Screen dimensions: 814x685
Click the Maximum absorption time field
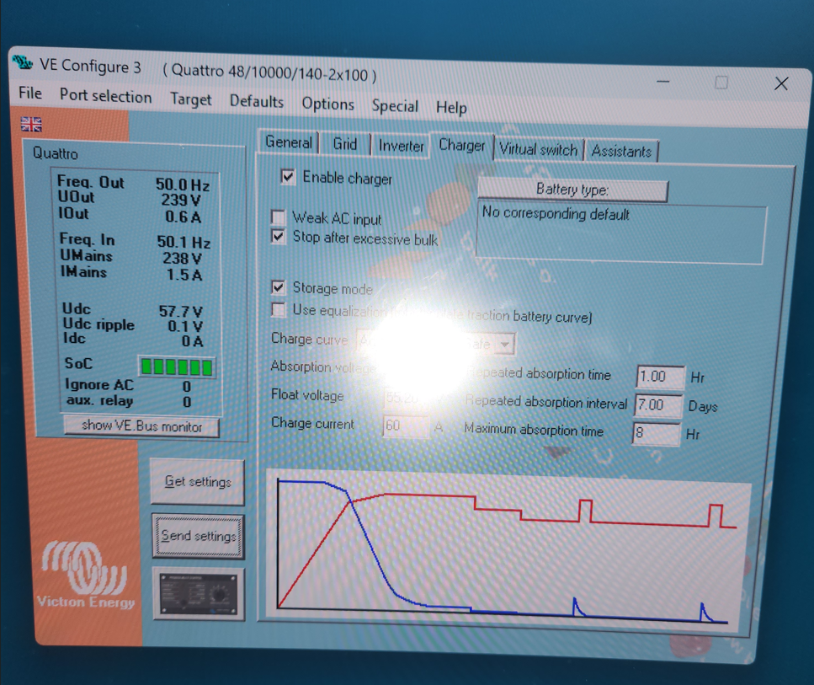[x=656, y=433]
